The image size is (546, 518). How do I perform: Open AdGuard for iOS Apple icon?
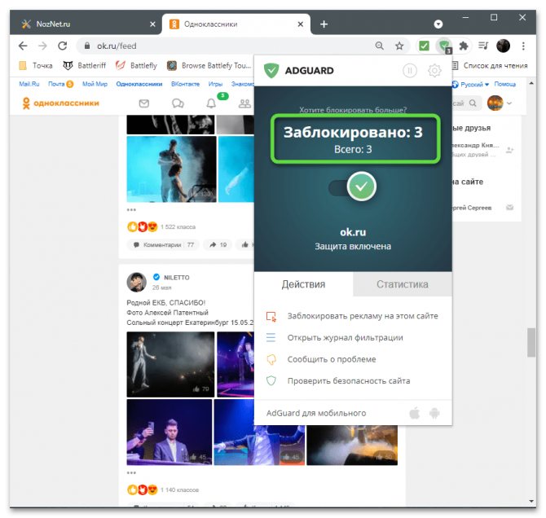pyautogui.click(x=414, y=413)
